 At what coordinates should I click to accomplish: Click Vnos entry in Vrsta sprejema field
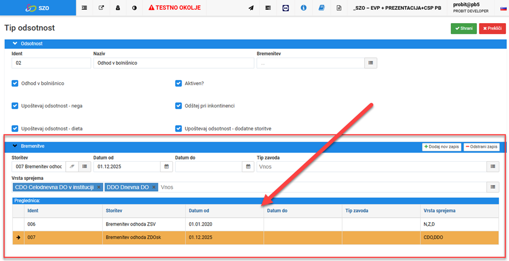click(167, 187)
